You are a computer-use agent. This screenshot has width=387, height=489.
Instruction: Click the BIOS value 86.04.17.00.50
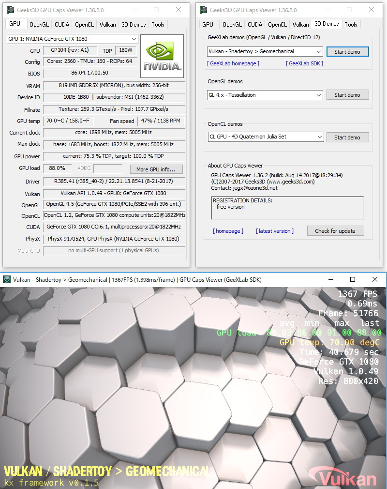[x=90, y=73]
